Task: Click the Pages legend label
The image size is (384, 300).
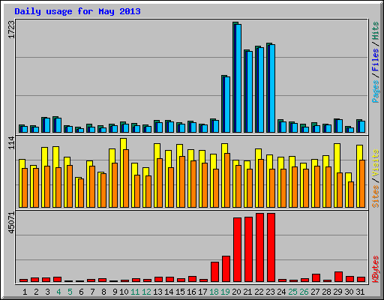Action: point(375,91)
